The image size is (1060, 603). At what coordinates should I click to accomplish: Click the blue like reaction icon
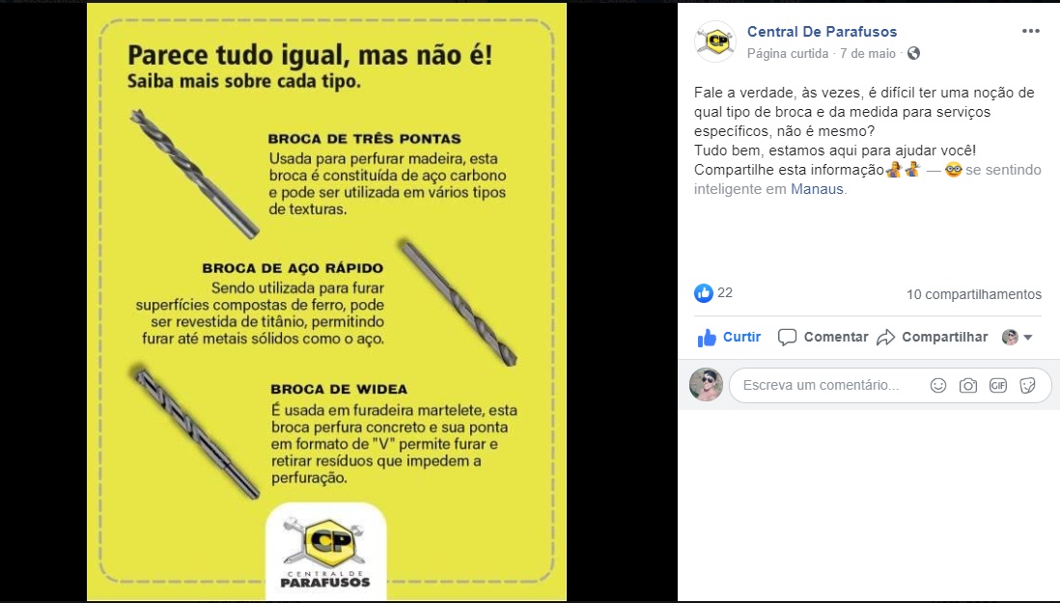[x=703, y=293]
